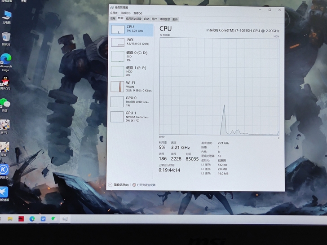Open the 文件(F) menu

(114, 13)
